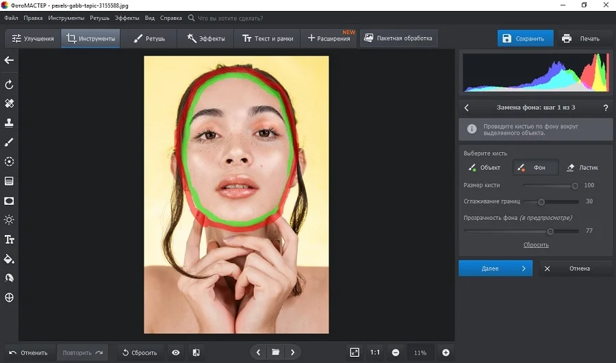Switch to the Ластик eraser brush
This screenshot has height=363, width=616.
[x=582, y=168]
